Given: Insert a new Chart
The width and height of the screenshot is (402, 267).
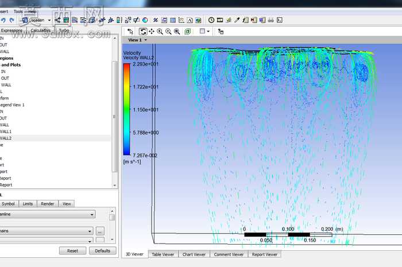Looking at the screenshot, I should [x=181, y=20].
